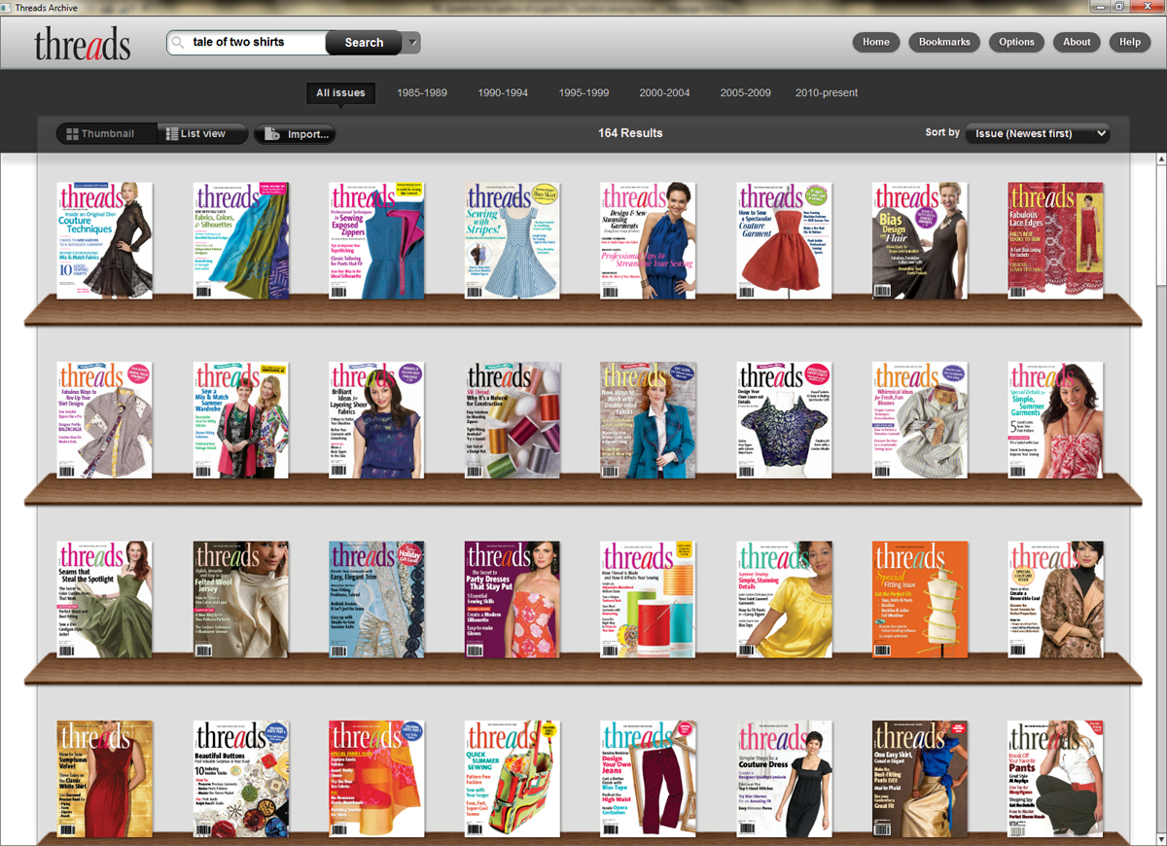Open the Beautiful Buttons issue

pos(241,780)
